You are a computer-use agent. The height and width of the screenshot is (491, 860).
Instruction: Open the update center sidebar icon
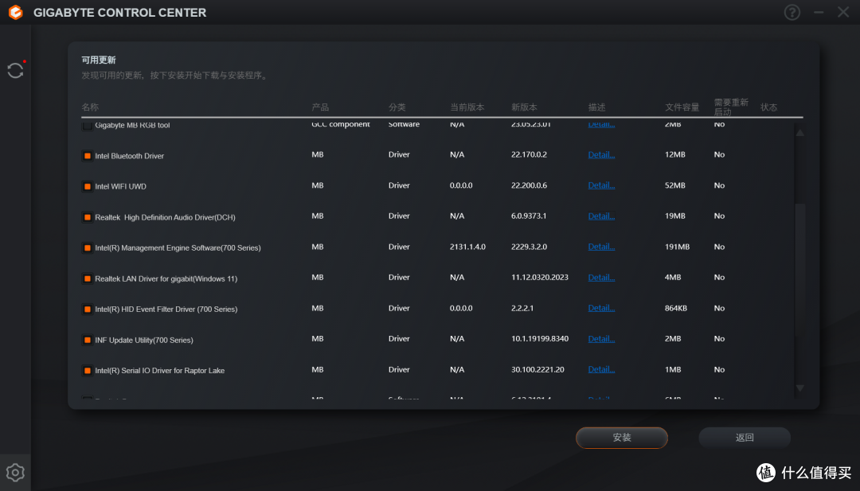tap(15, 70)
